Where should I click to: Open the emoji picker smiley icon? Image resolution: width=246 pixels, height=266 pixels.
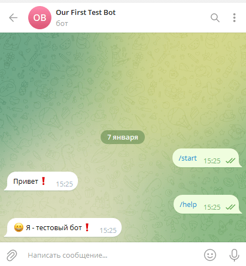coord(210,255)
